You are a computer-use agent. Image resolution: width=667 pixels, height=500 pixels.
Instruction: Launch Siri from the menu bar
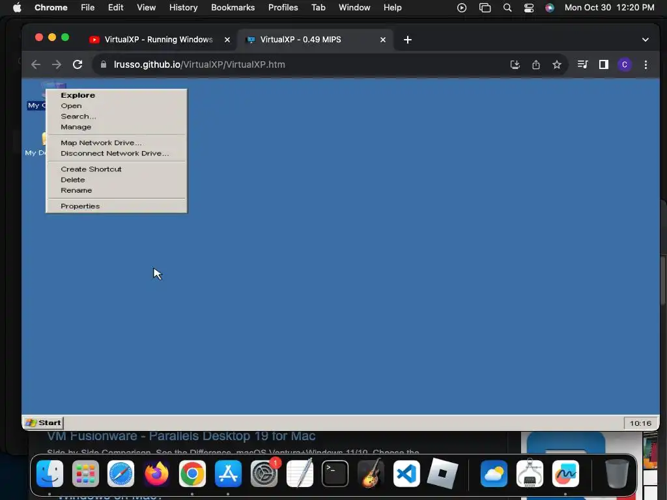click(x=550, y=8)
